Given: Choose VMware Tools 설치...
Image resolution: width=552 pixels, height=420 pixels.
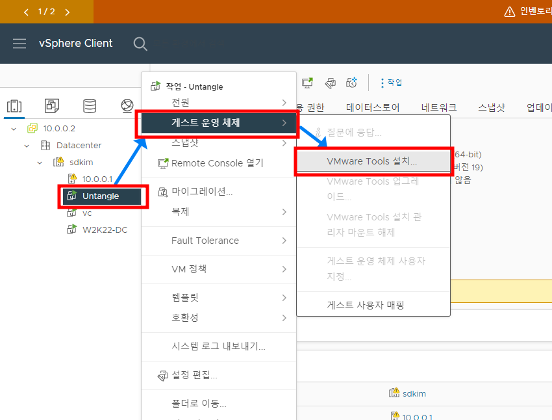Looking at the screenshot, I should click(x=373, y=161).
